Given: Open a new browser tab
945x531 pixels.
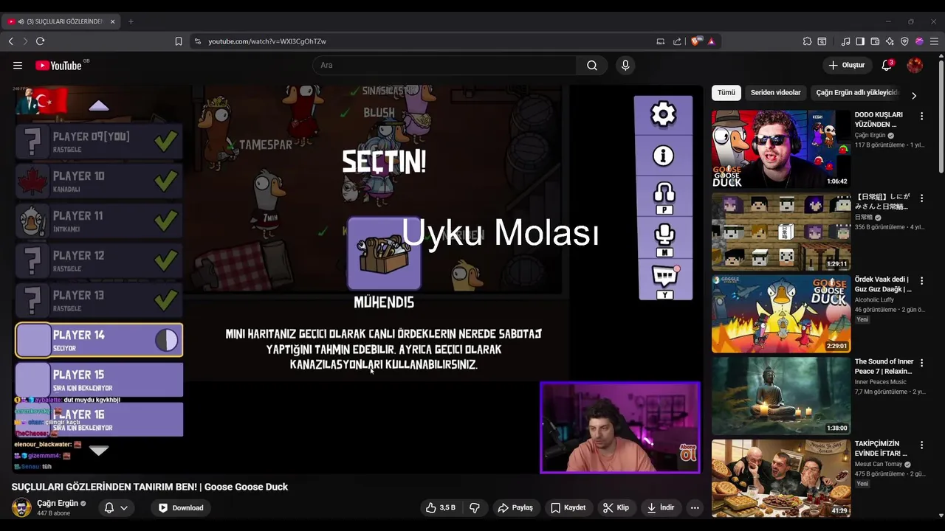Looking at the screenshot, I should [131, 21].
